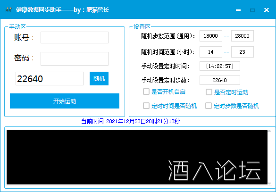Screen dimensions: 276x192
Task: Maximize the application window
Action: click(252, 10)
